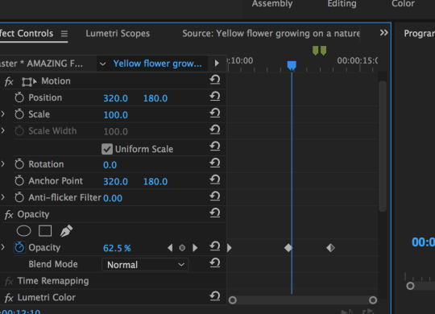Click the show/hide timeline view arrow

pyautogui.click(x=217, y=64)
